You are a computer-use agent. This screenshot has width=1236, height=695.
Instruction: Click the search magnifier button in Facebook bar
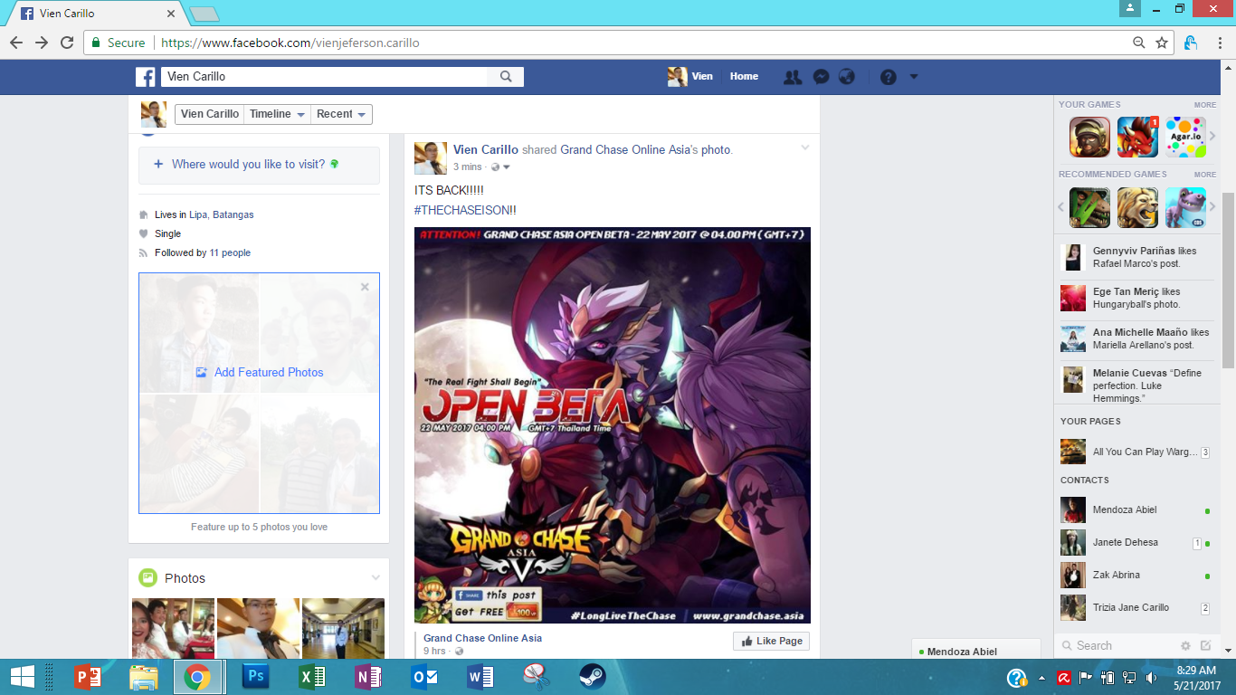(506, 77)
